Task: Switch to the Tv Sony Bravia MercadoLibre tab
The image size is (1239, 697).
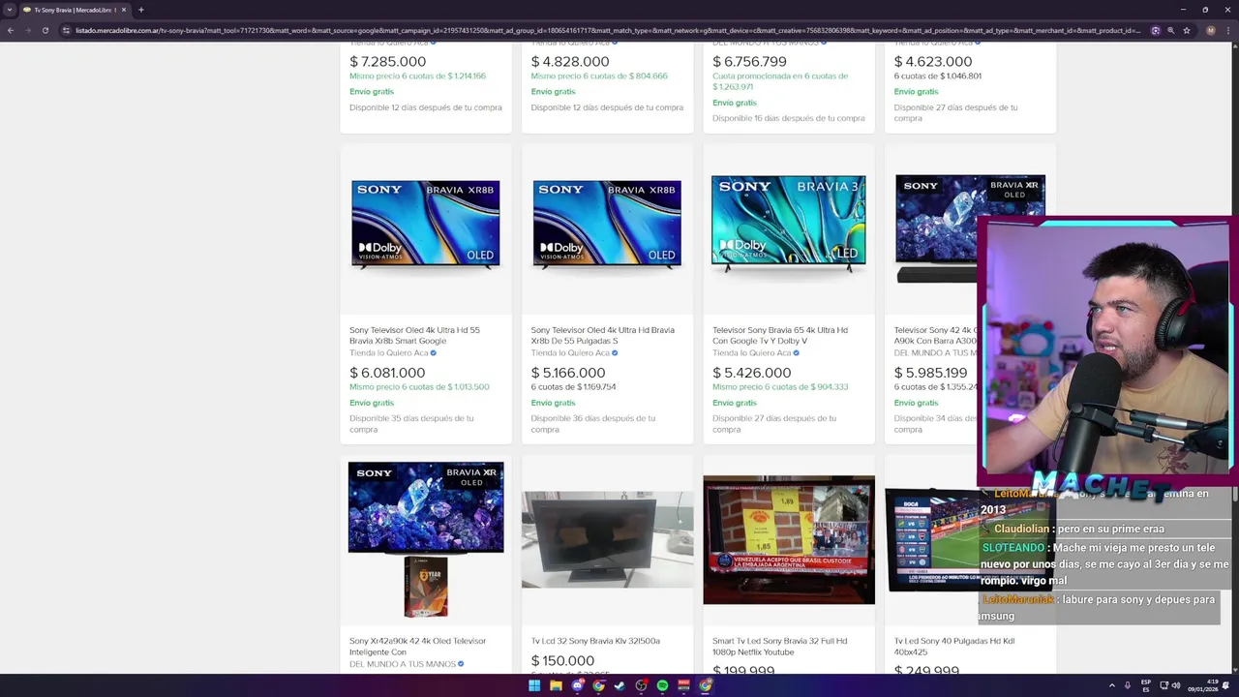Action: tap(75, 10)
